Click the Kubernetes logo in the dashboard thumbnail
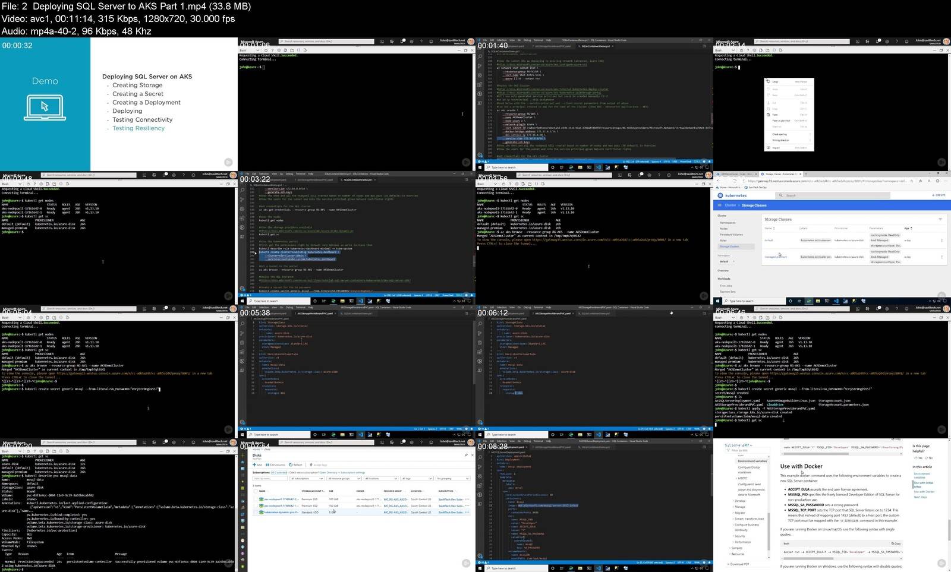 click(720, 195)
